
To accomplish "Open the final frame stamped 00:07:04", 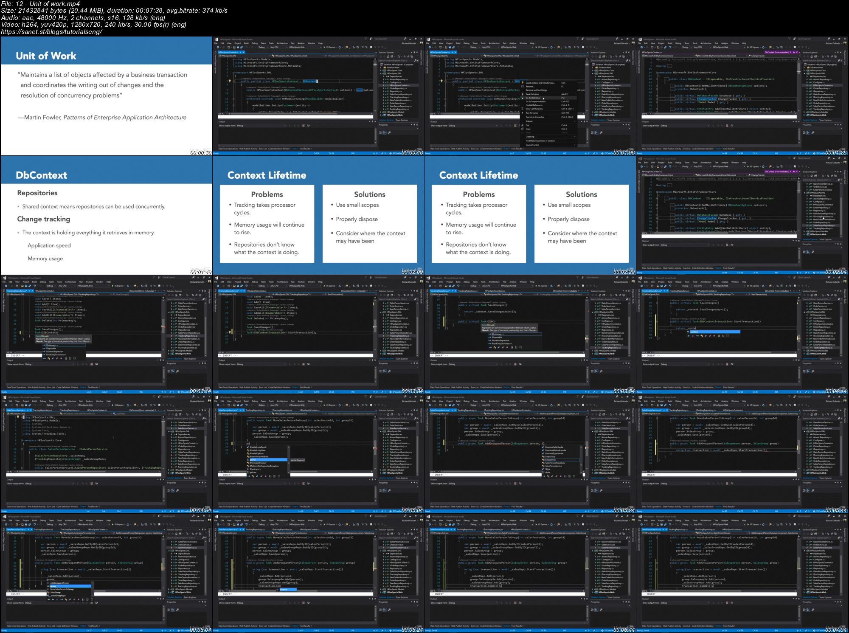I will 742,573.
